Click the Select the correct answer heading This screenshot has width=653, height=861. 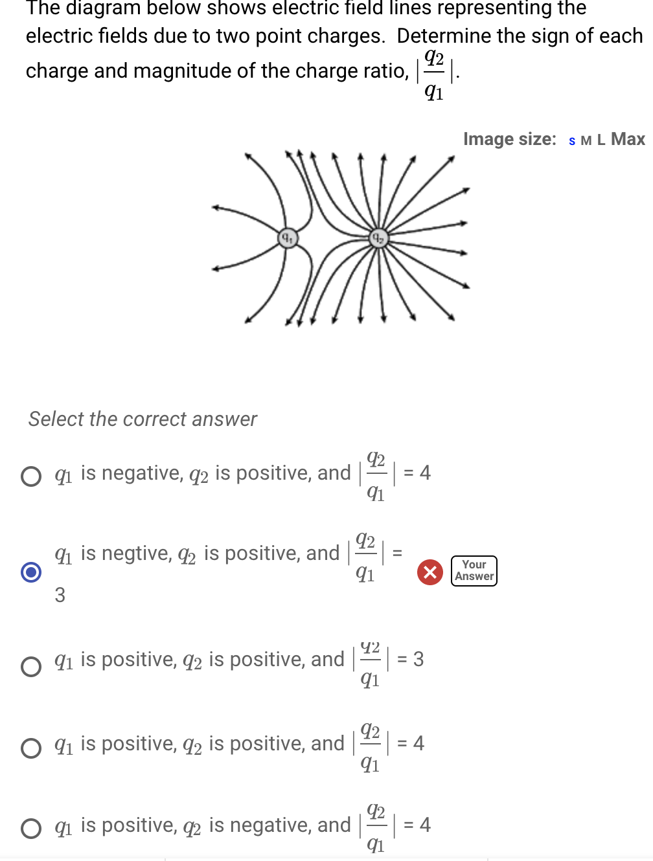(x=143, y=419)
